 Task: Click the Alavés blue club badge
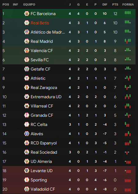[x=27, y=134]
